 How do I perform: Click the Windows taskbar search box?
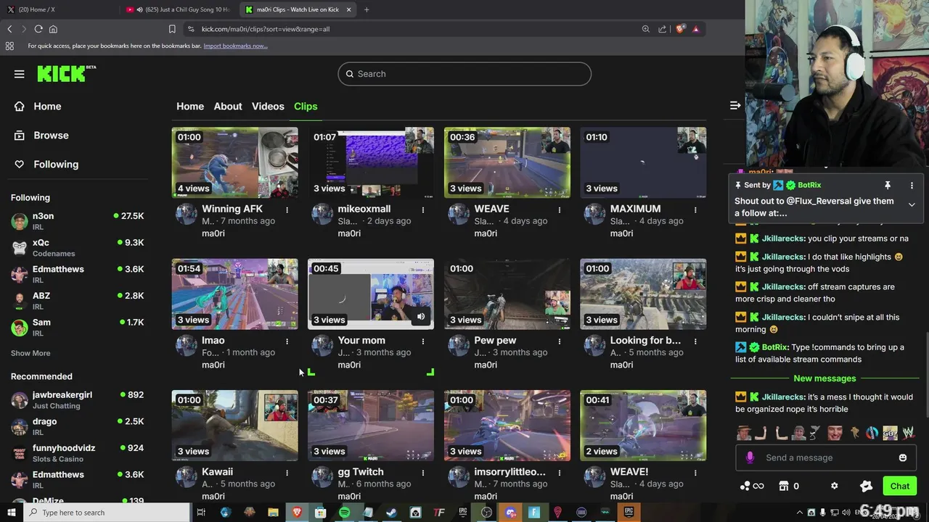pos(107,513)
